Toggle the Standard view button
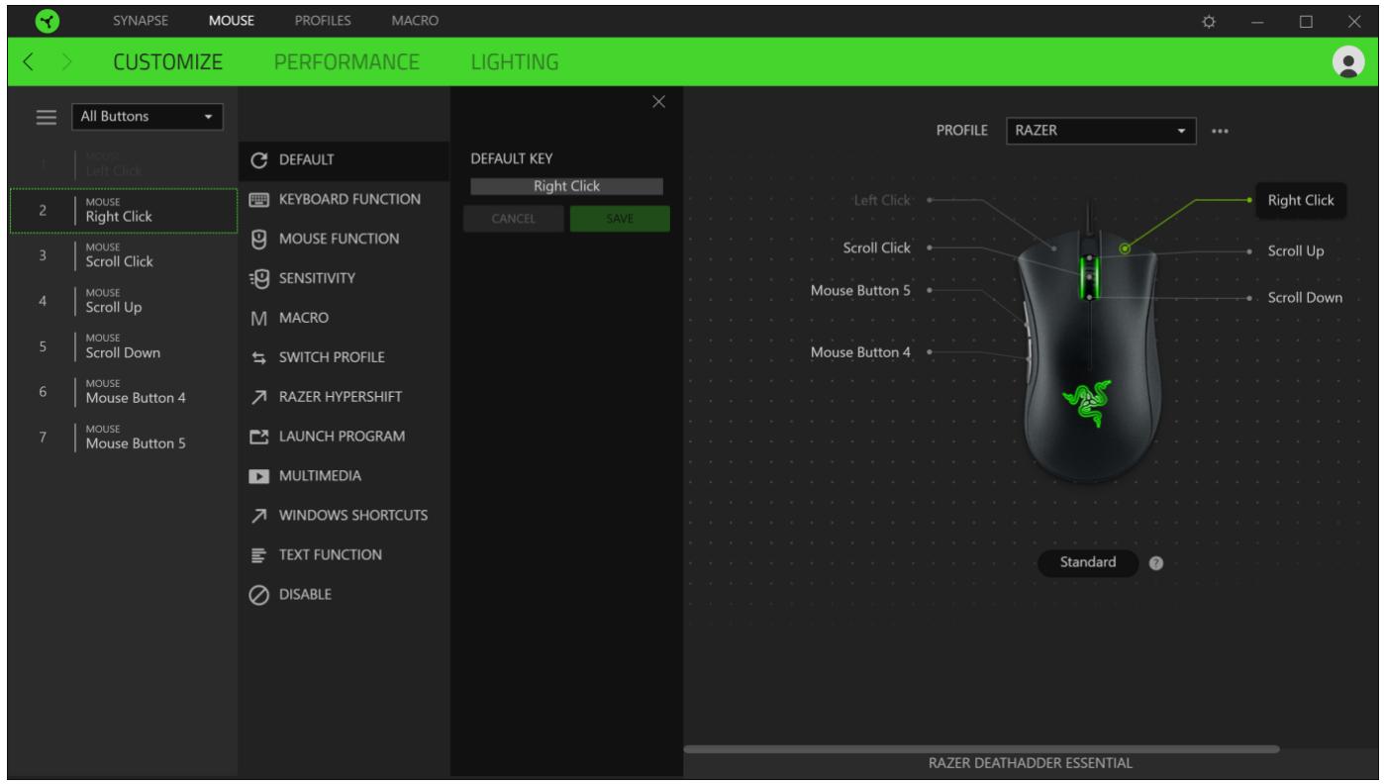1384x784 pixels. (x=1088, y=562)
